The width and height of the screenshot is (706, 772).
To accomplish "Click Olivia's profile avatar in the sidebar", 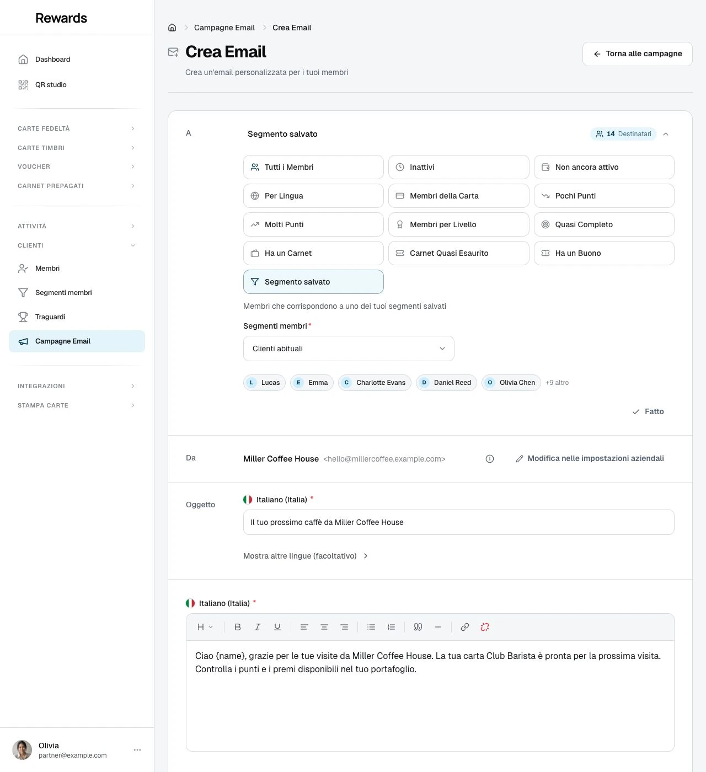I will (x=22, y=750).
